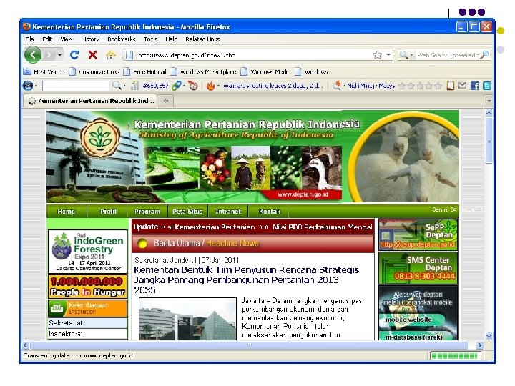Click the Facebook toolbar icon

(475, 86)
